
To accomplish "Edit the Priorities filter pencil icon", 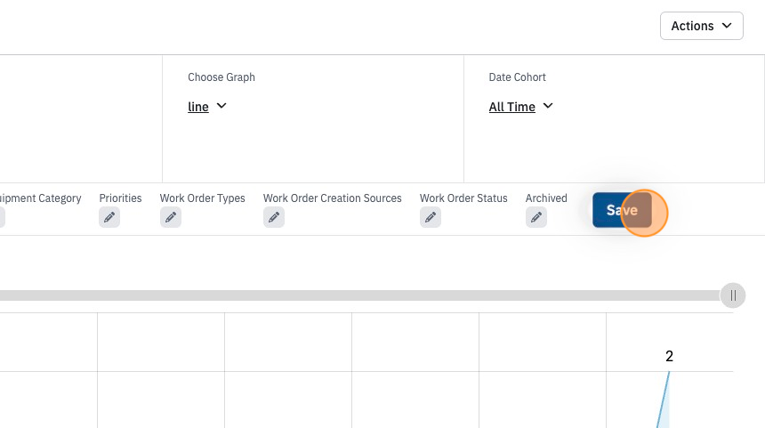I will 109,217.
